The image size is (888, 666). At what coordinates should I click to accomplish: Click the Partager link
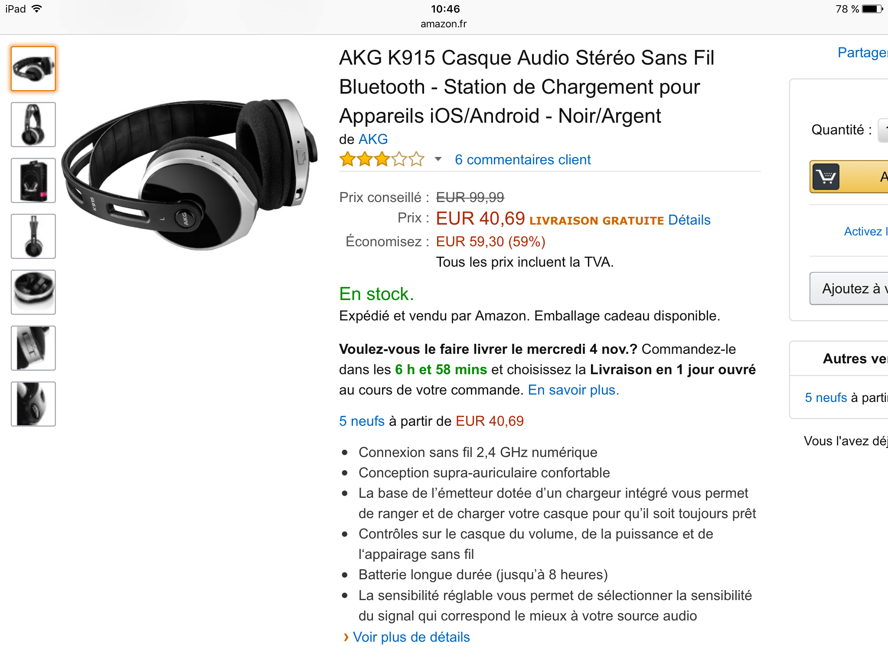[862, 52]
